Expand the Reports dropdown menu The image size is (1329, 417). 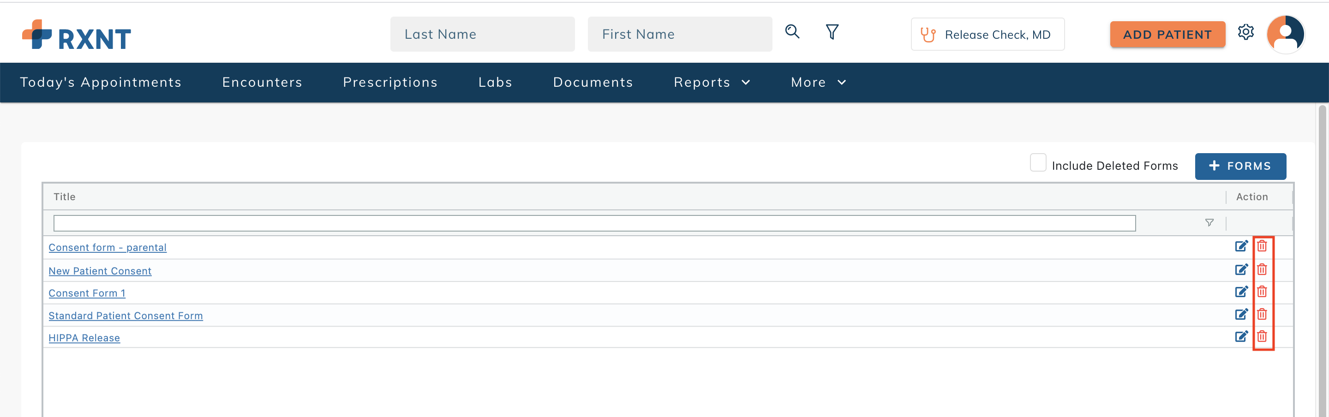click(712, 83)
